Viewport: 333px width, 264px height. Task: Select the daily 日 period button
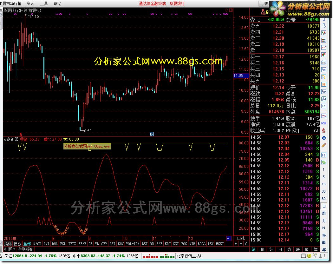point(324,206)
